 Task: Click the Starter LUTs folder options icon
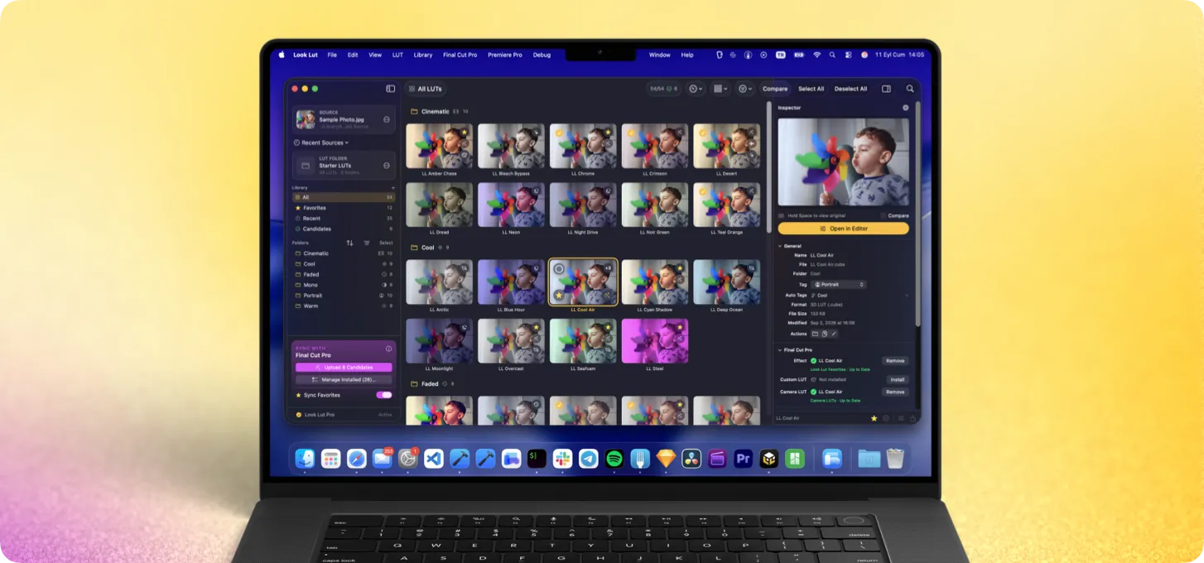pos(387,166)
